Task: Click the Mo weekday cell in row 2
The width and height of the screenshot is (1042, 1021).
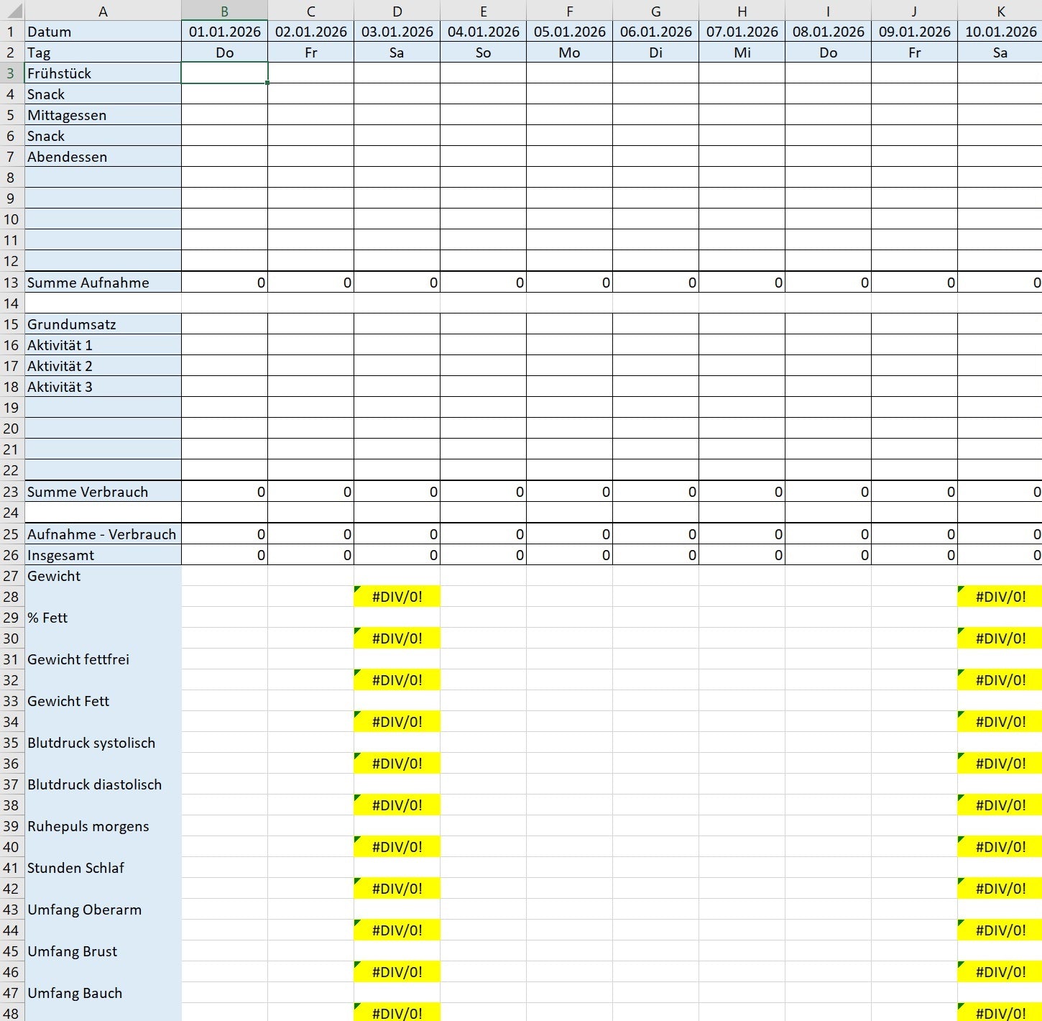Action: click(x=569, y=52)
